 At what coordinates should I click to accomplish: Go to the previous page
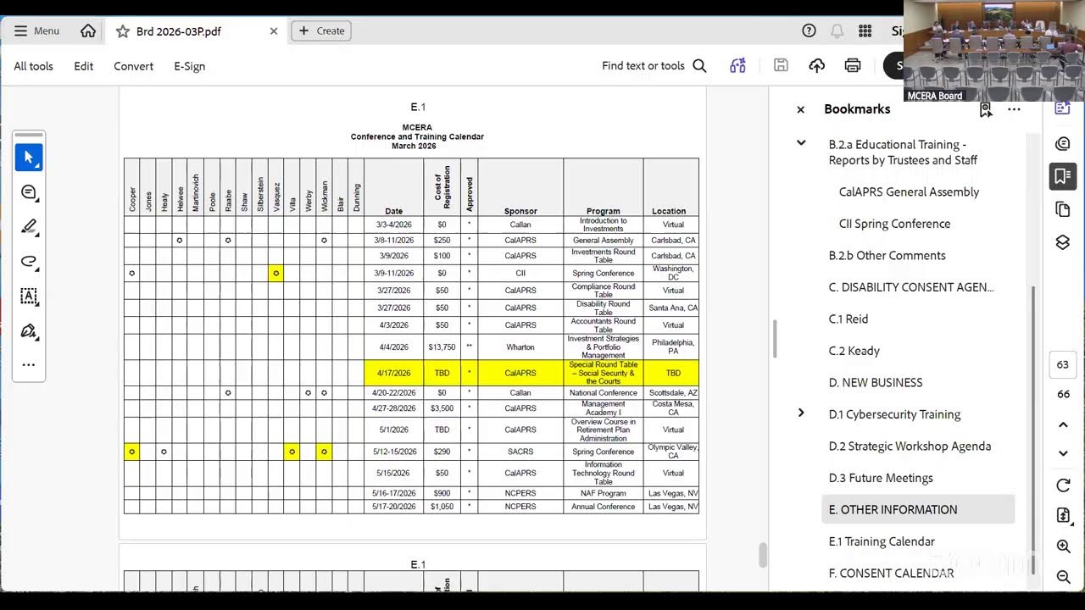1063,424
